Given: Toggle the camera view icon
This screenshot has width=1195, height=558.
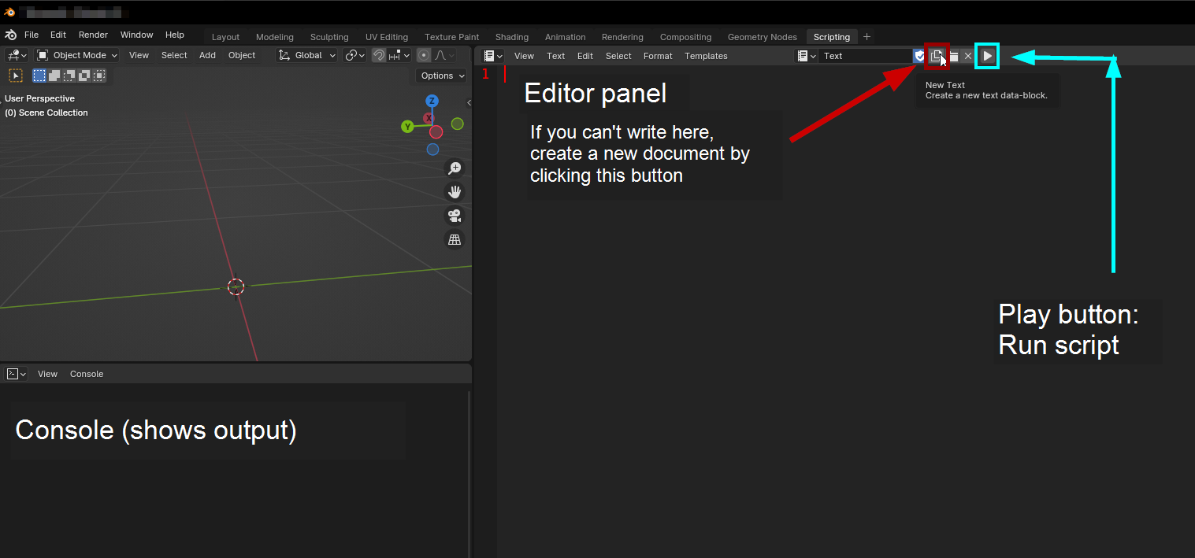Looking at the screenshot, I should tap(455, 216).
